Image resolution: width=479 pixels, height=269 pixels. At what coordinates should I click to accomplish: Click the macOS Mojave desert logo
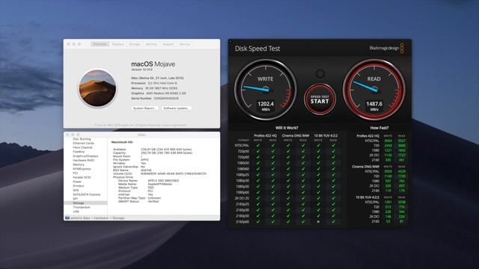[x=97, y=88]
